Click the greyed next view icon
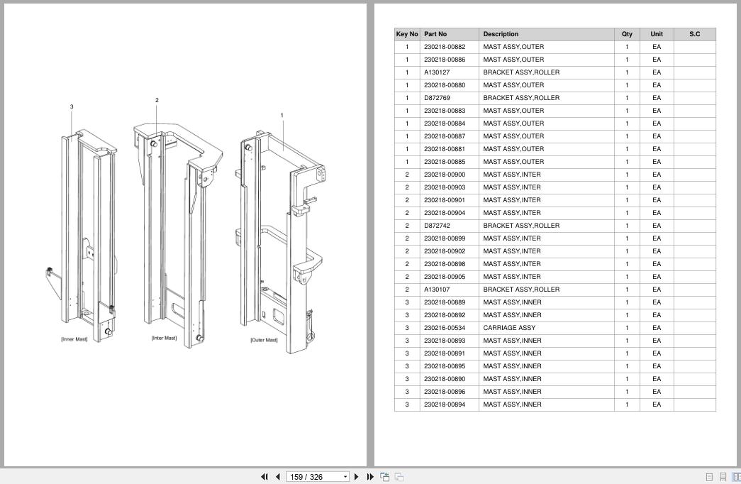This screenshot has height=484, width=741. coord(399,477)
